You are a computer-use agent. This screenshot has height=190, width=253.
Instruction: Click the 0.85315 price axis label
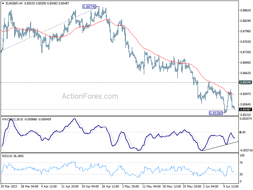(246, 115)
